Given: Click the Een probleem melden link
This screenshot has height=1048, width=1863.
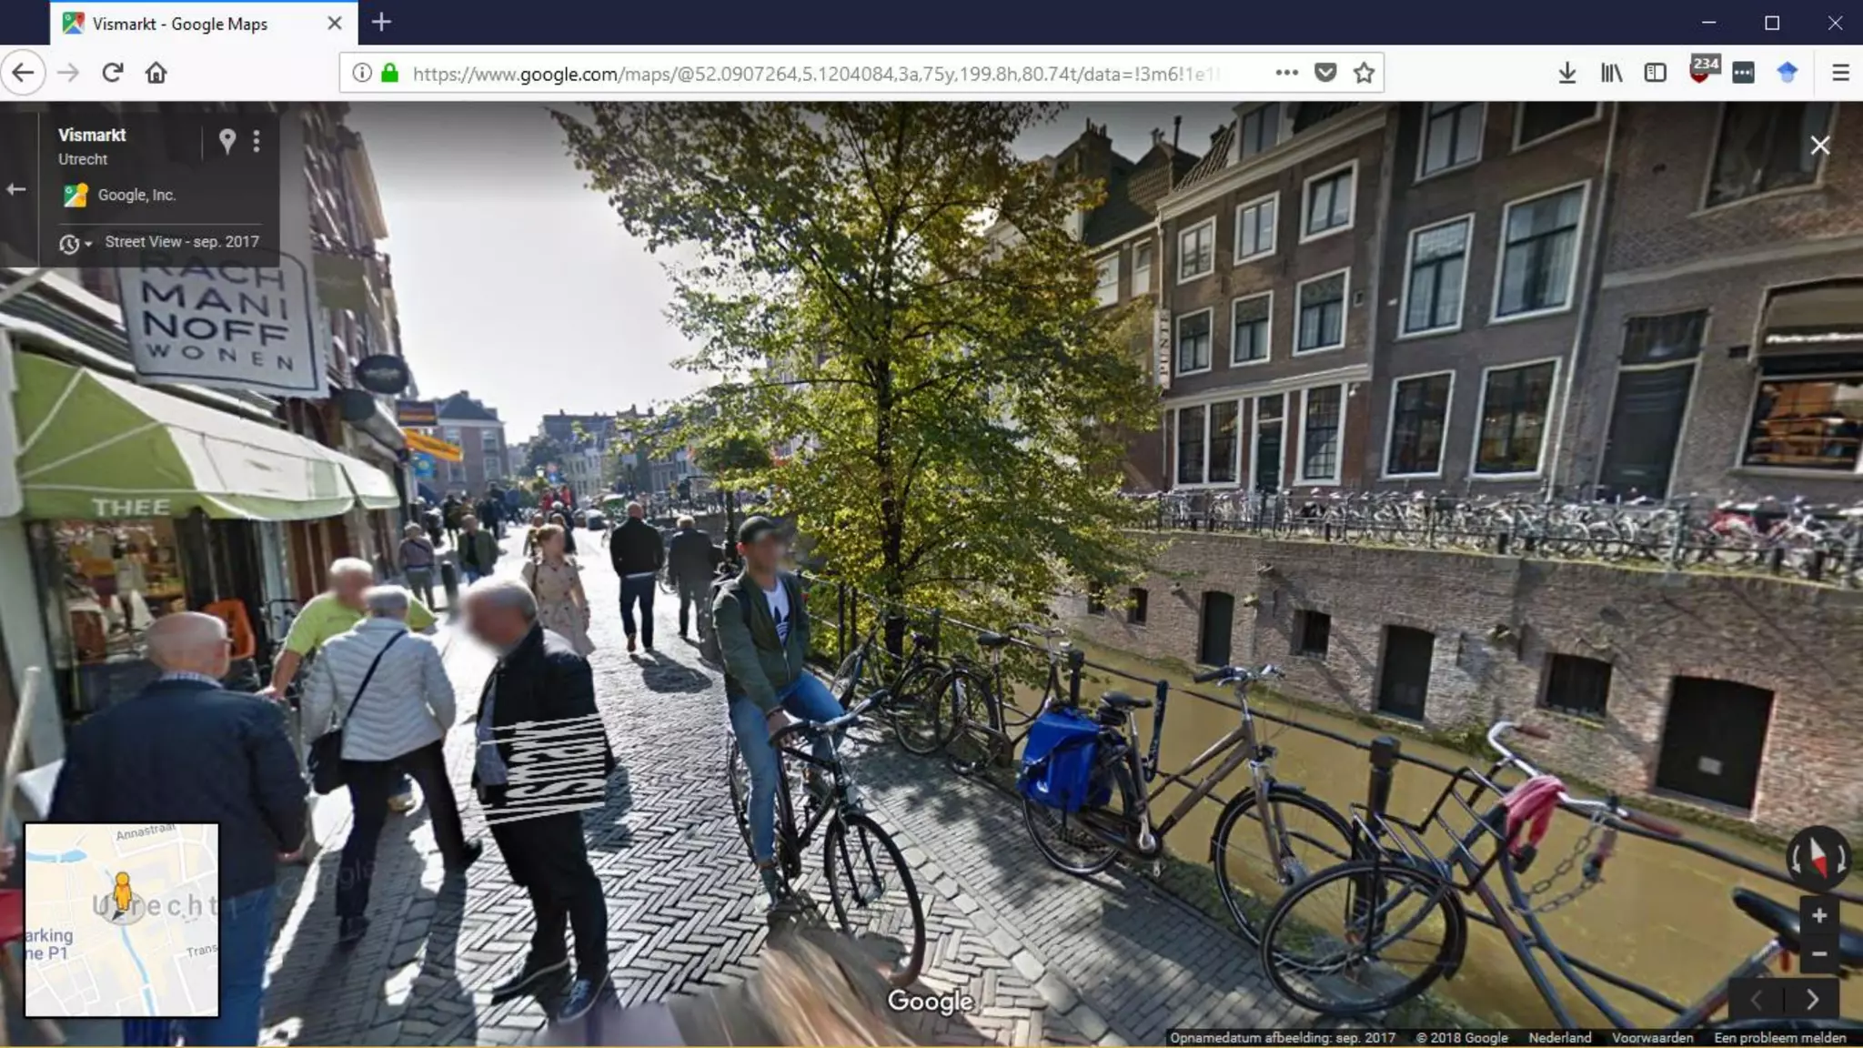Looking at the screenshot, I should click(1779, 1038).
